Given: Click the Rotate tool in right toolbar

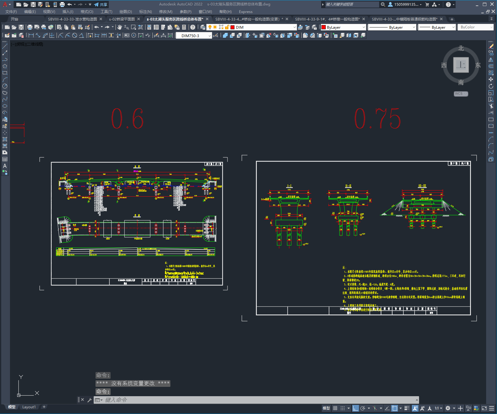Looking at the screenshot, I should point(491,86).
